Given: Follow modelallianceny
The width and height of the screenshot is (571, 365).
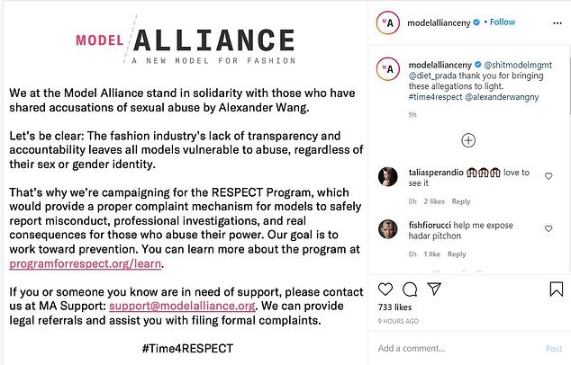Looking at the screenshot, I should click(503, 22).
